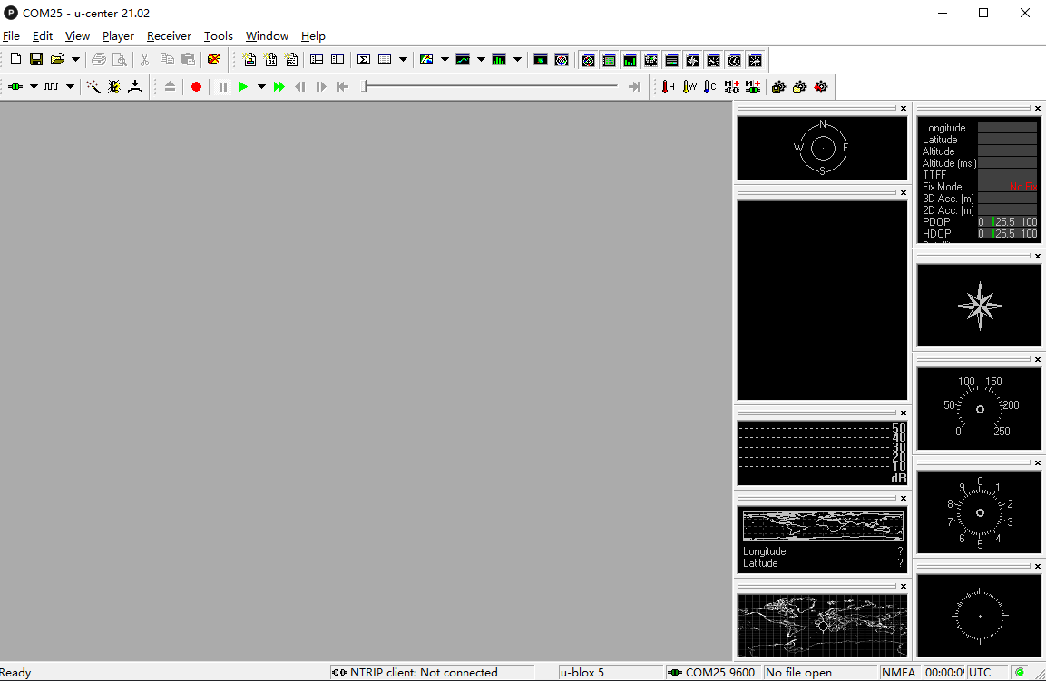Viewport: 1046px width, 681px height.
Task: Perform a cold start with blue thermometer C
Action: 710,87
